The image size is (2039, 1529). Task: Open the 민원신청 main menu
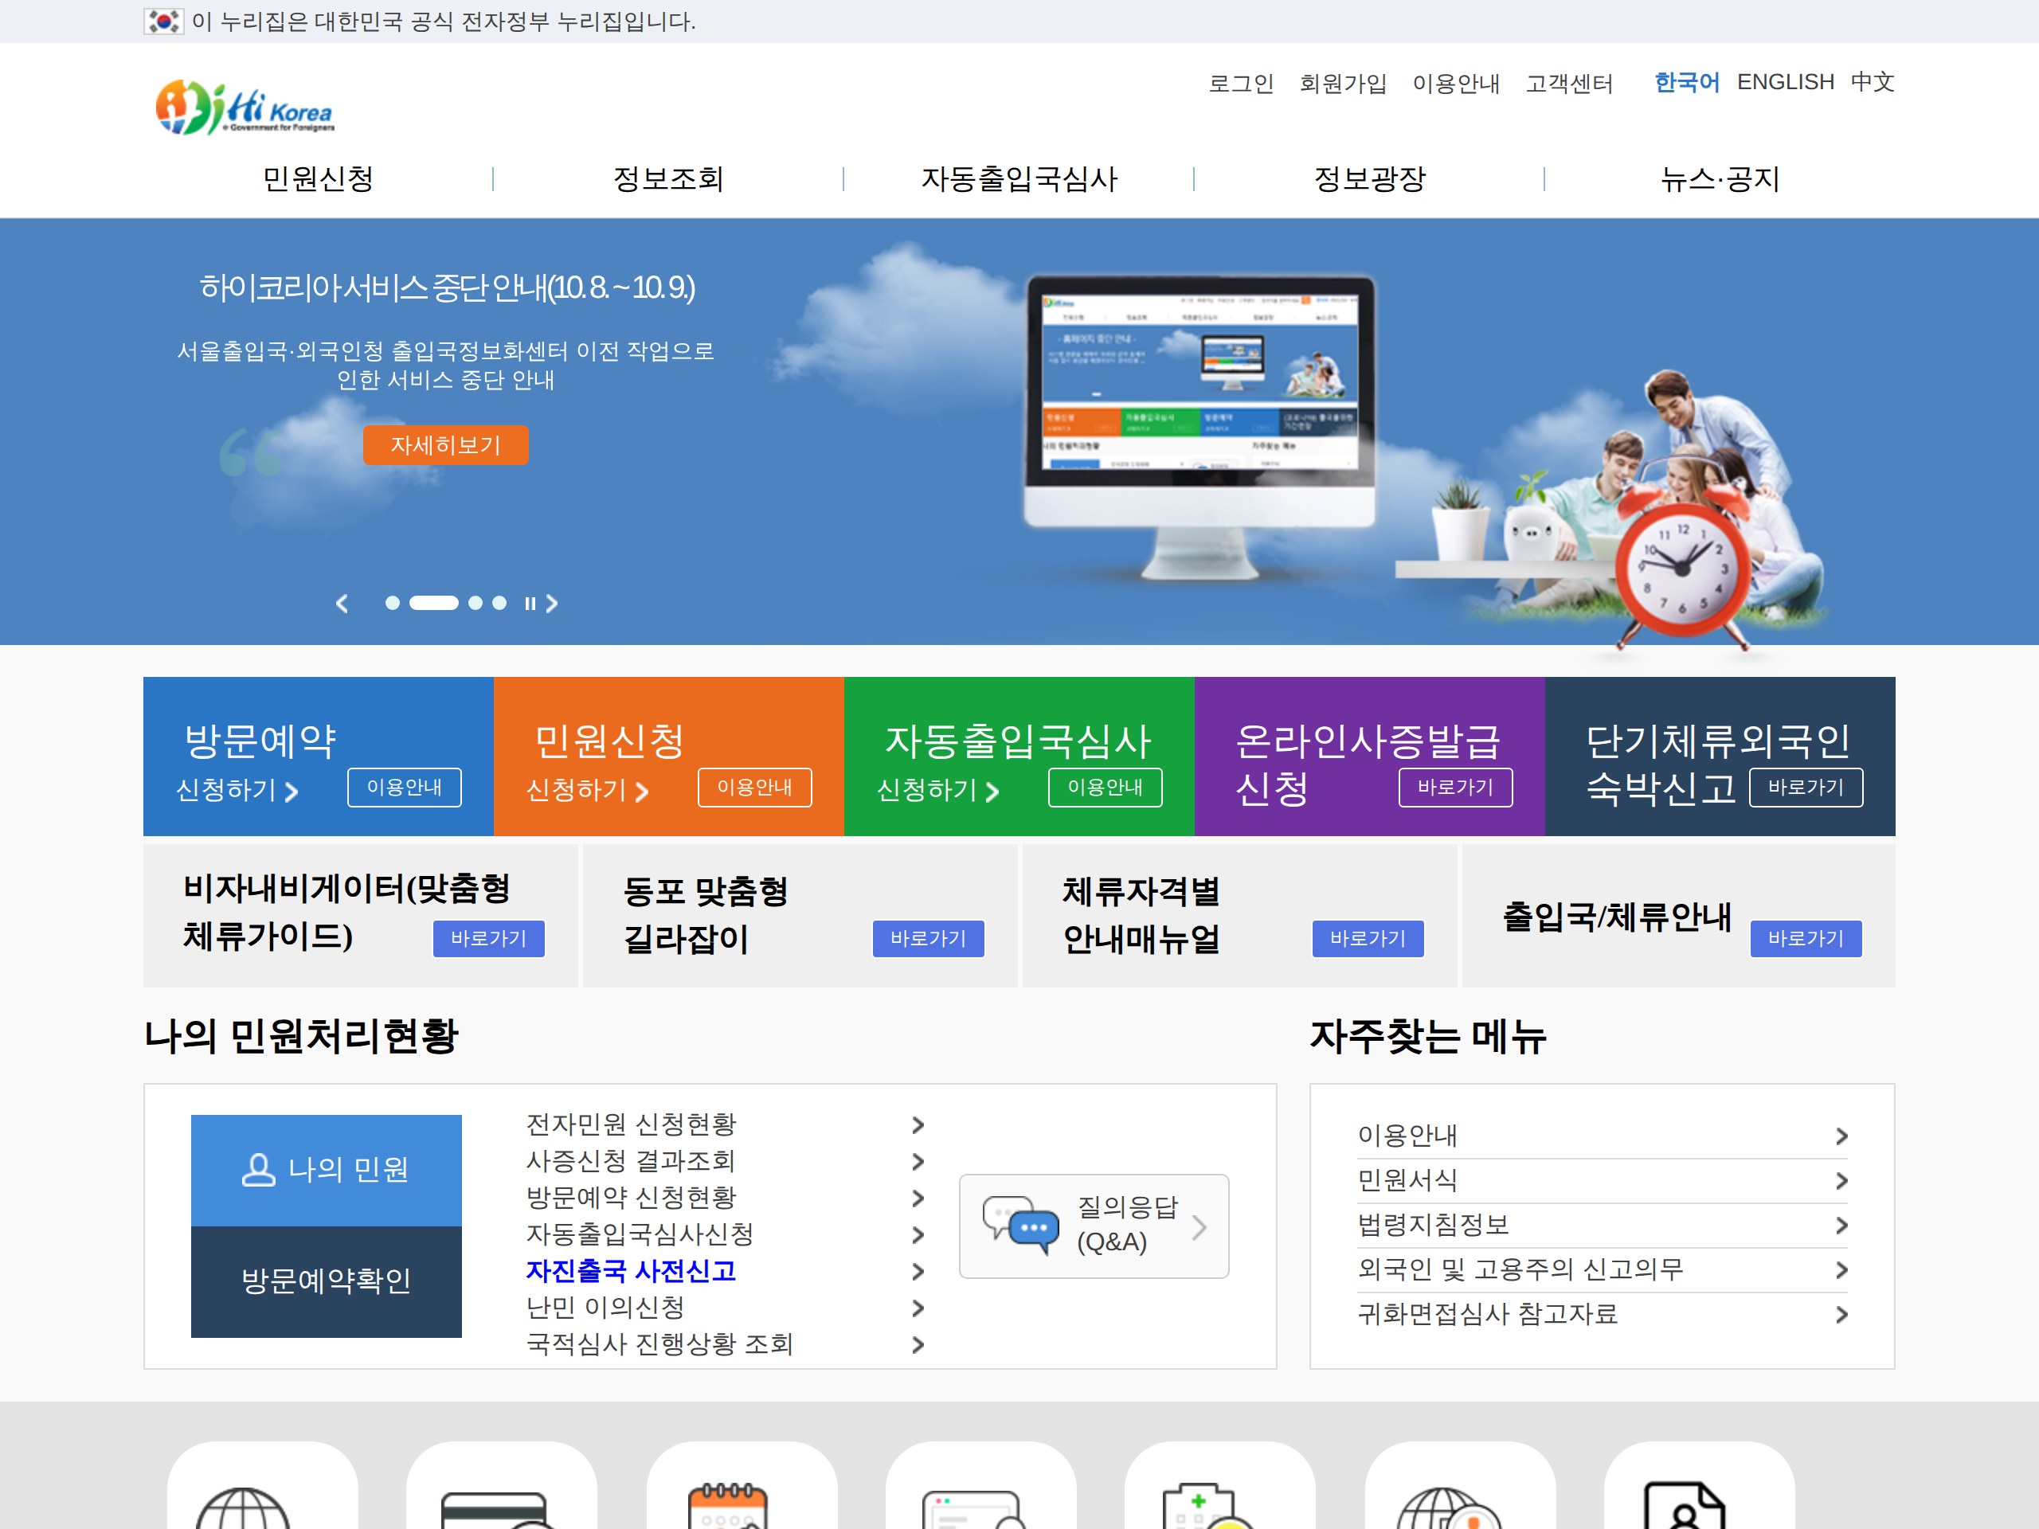(x=318, y=178)
